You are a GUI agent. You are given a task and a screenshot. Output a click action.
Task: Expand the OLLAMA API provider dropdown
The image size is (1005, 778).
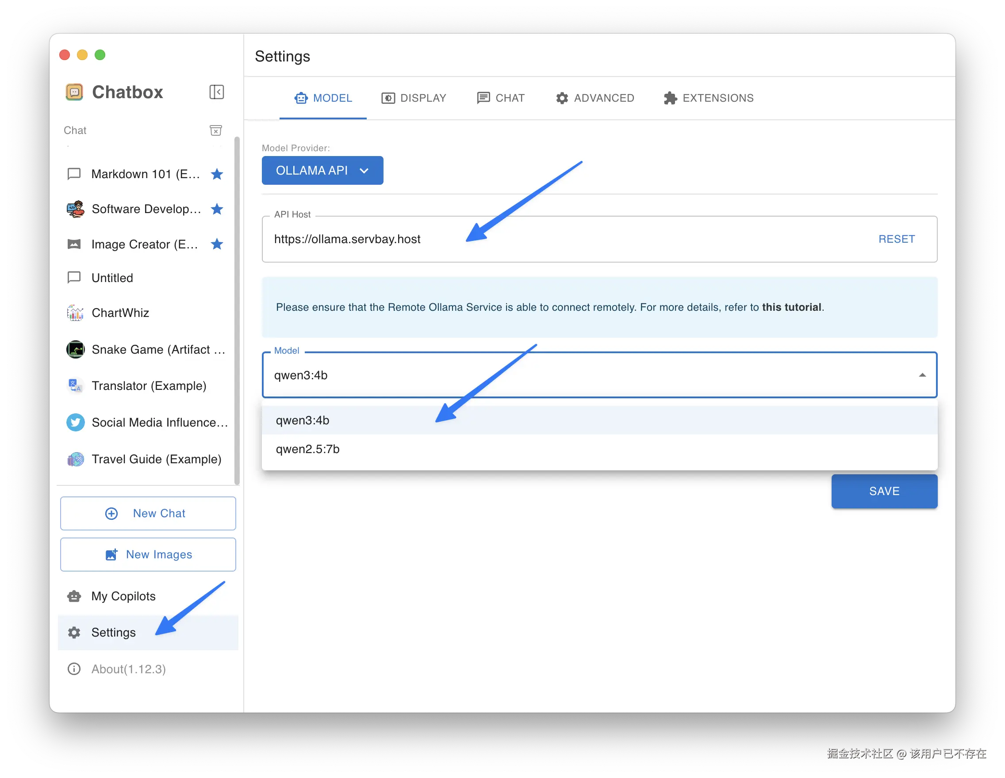click(322, 171)
